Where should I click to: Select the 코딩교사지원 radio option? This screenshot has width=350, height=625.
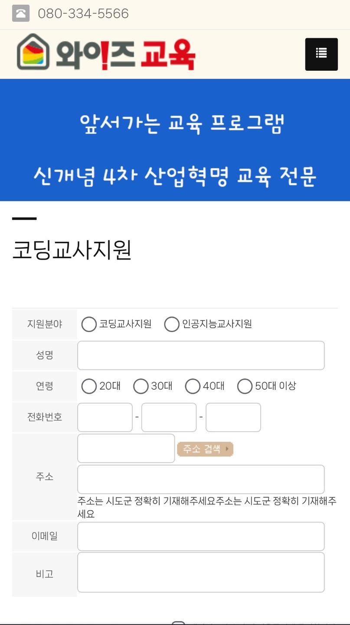(x=89, y=324)
